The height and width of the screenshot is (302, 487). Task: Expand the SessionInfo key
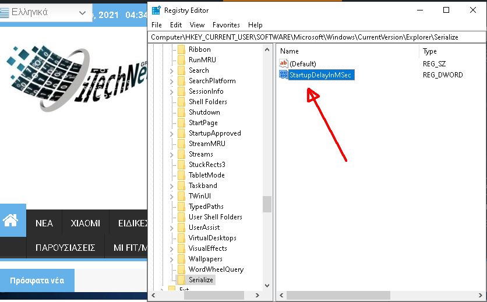[172, 92]
